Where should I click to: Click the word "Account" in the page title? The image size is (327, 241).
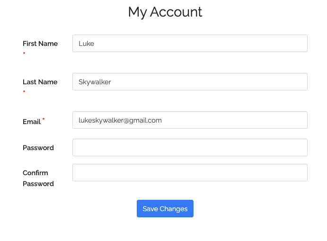(x=176, y=12)
